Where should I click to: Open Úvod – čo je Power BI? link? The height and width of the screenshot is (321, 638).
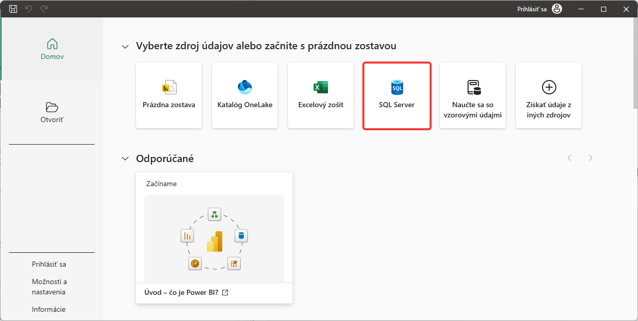click(x=186, y=293)
